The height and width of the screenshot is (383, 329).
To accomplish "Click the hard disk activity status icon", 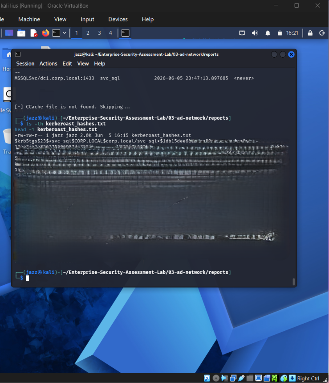I will click(207, 378).
